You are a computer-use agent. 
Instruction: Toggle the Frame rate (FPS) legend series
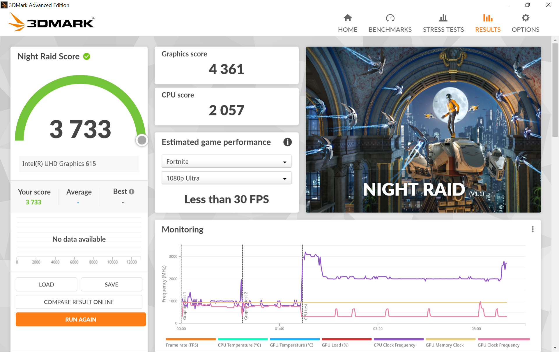182,345
